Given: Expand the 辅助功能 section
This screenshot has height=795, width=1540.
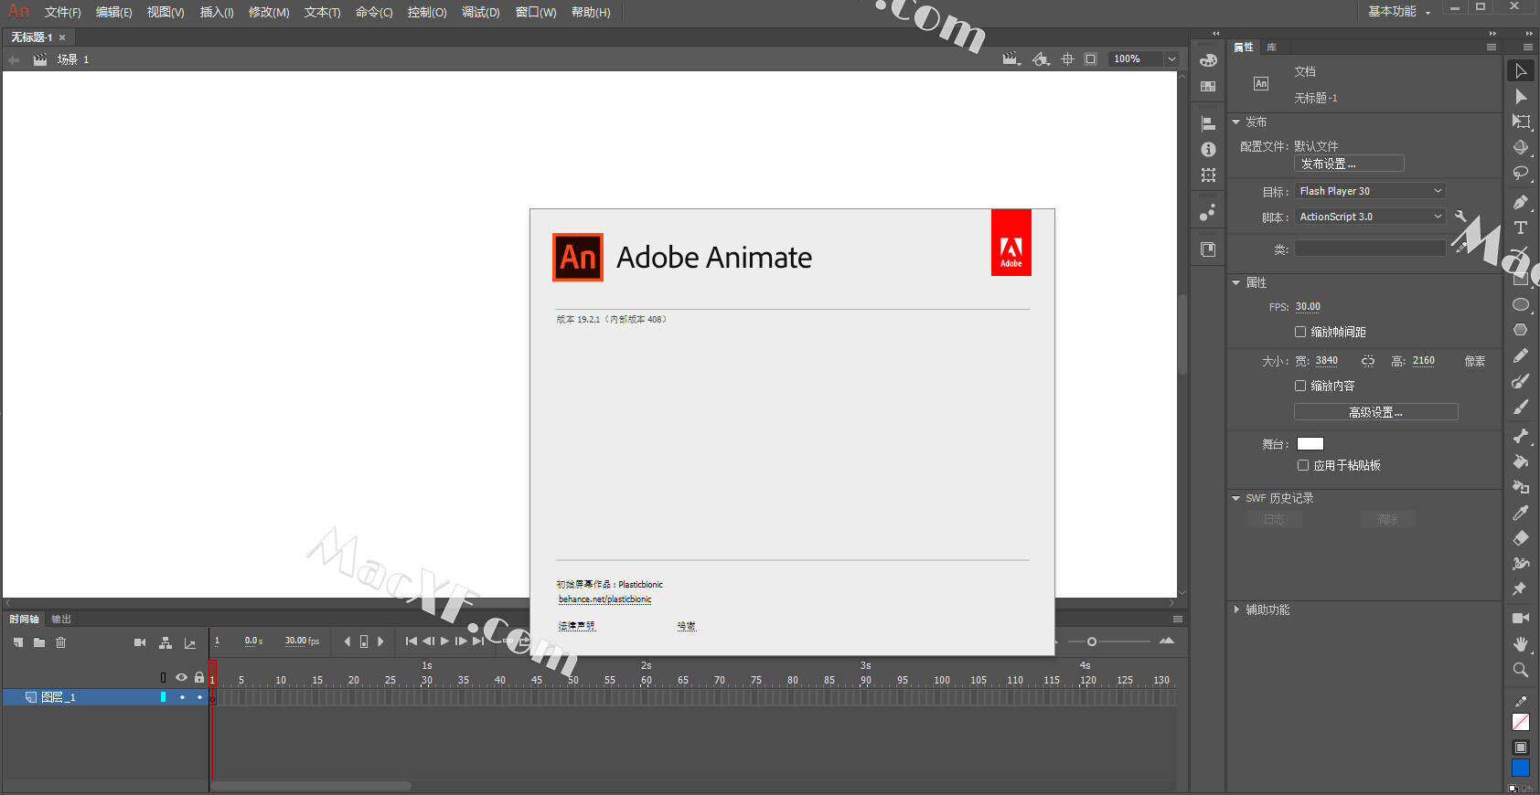Looking at the screenshot, I should click(1237, 609).
